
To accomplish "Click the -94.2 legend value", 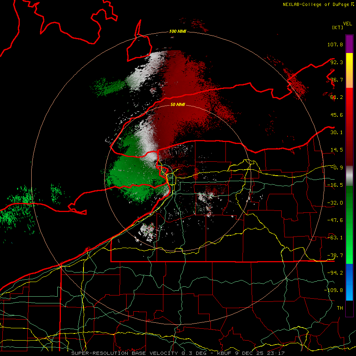I will coord(335,273).
